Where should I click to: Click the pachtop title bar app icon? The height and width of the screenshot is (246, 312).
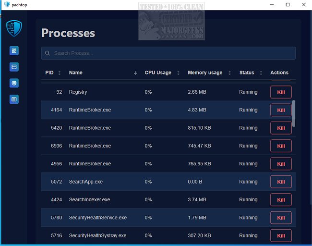click(x=7, y=5)
